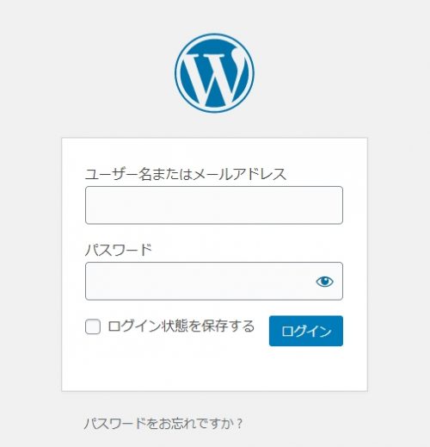Check the ログイン状態を保存する checkbox
Viewport: 430px width, 447px height.
click(93, 326)
